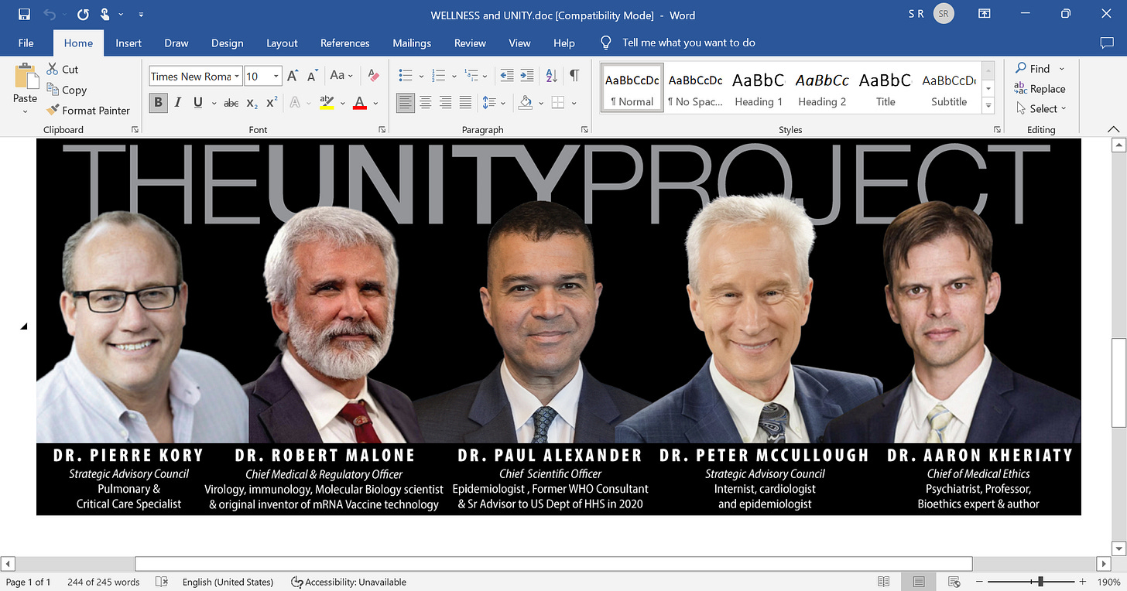This screenshot has height=591, width=1127.
Task: Switch to the References tab
Action: tap(344, 43)
